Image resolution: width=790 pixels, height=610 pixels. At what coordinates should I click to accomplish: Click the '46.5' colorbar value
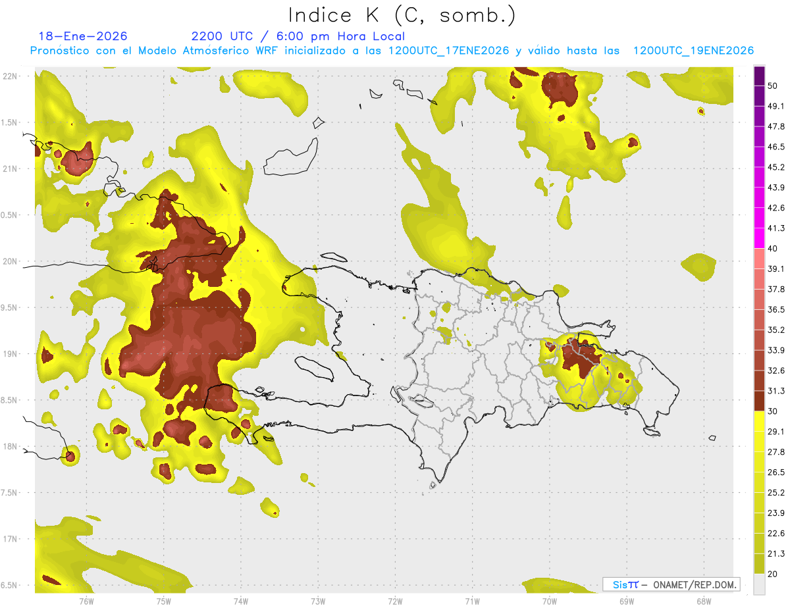[776, 147]
